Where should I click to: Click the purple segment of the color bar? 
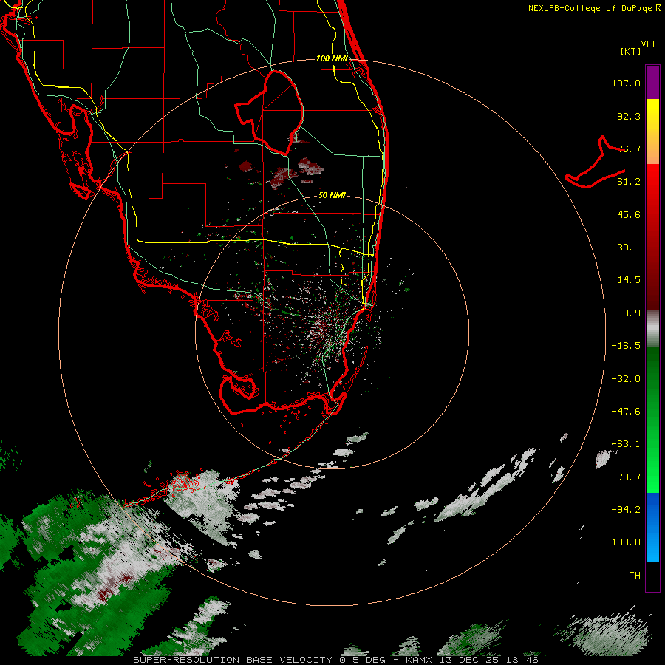click(x=652, y=82)
